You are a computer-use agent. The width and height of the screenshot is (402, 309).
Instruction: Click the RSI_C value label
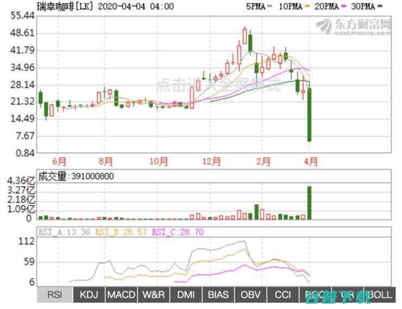tap(178, 232)
